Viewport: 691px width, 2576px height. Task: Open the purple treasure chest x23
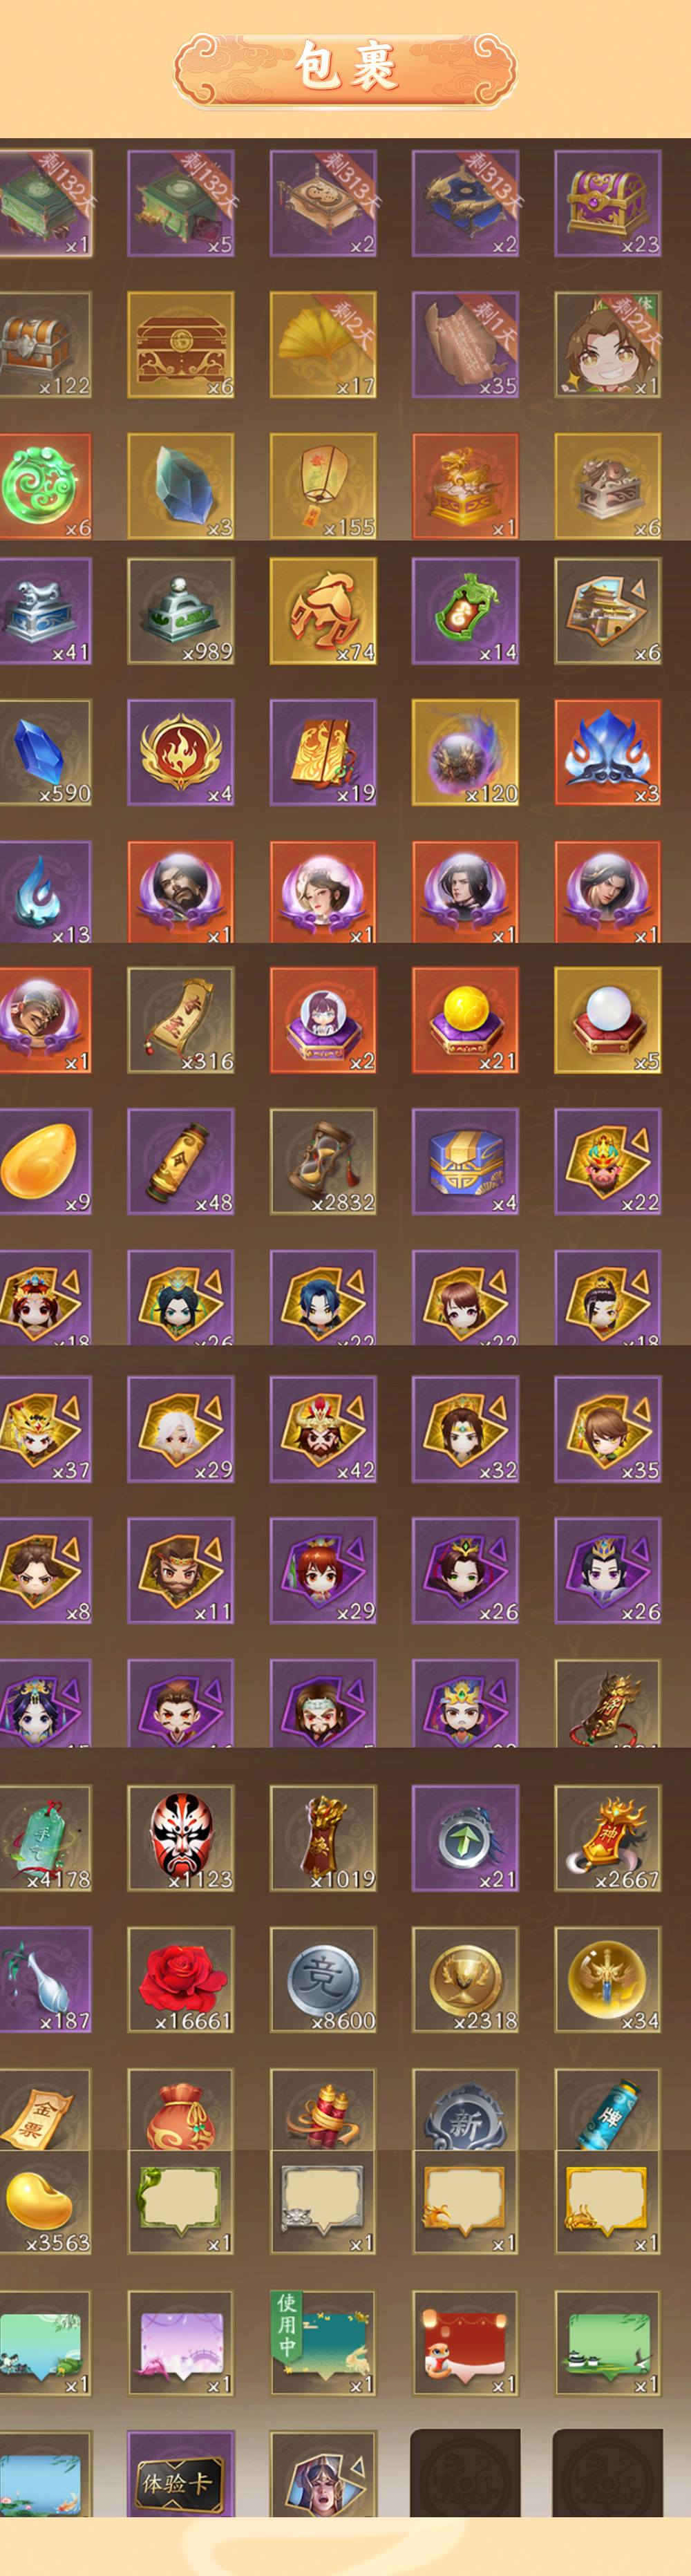[x=608, y=203]
